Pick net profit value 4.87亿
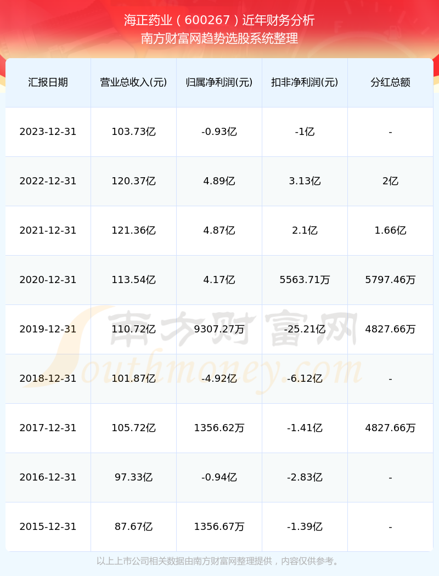The height and width of the screenshot is (576, 439). (219, 230)
